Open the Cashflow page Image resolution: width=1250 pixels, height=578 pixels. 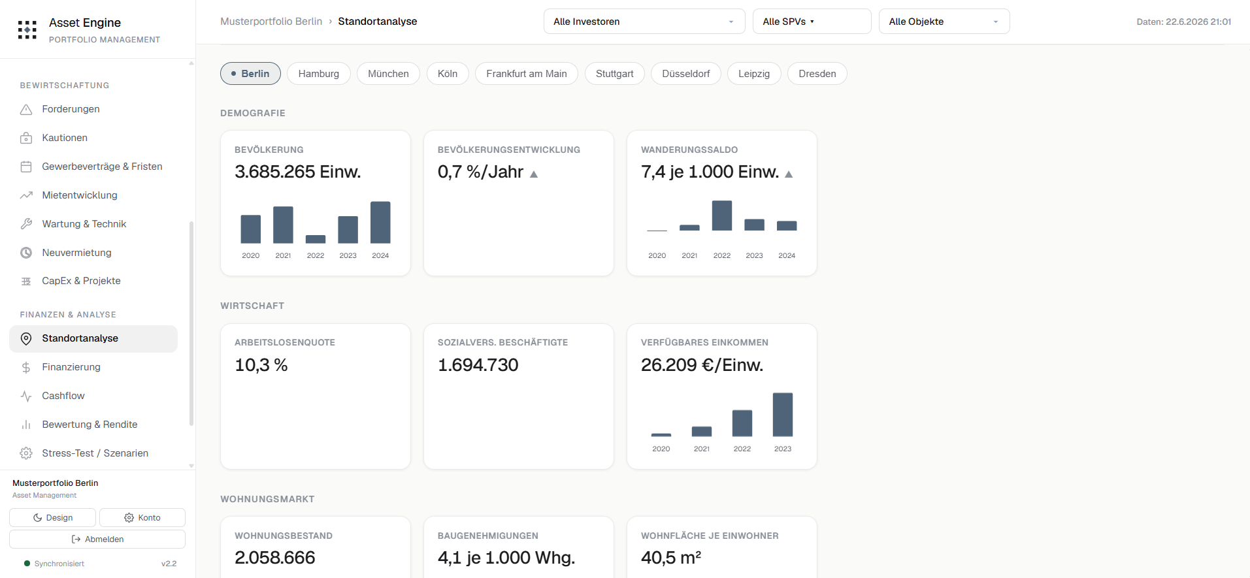[93, 396]
